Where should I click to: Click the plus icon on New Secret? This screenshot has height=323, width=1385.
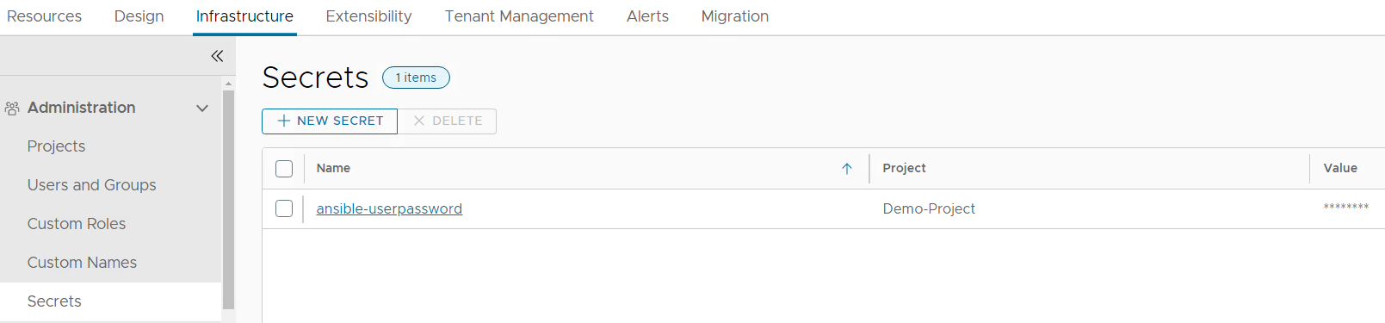coord(284,121)
